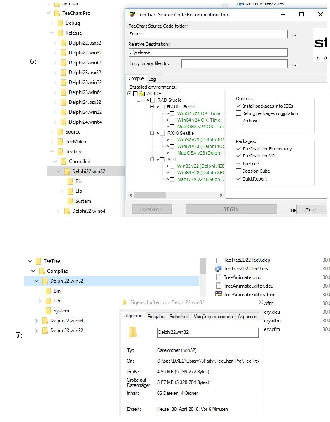
Task: Click the Source folder icon in the tree
Action: [x=60, y=132]
